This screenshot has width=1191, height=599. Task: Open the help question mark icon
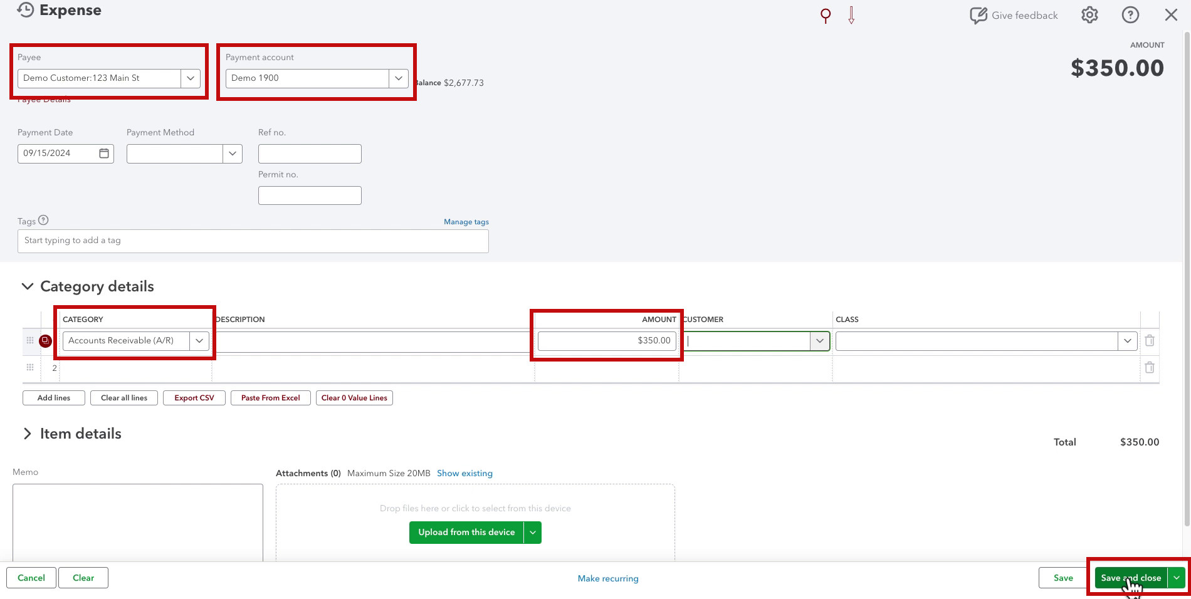pyautogui.click(x=1130, y=15)
